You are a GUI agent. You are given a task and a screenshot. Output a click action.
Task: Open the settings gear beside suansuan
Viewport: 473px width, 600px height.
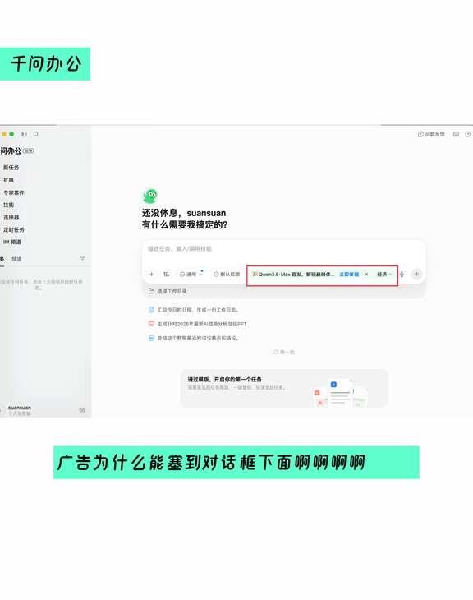point(82,410)
